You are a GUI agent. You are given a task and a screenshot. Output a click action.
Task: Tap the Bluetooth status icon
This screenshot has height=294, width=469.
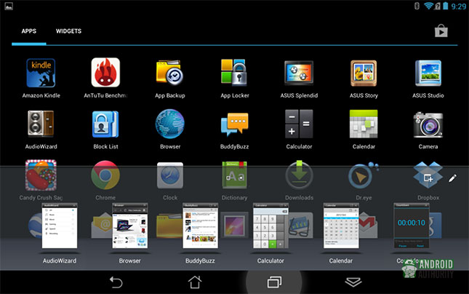[417, 6]
